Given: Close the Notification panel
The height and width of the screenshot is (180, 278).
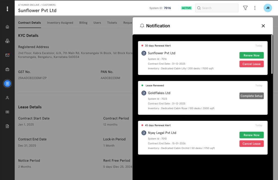Looking at the screenshot, I should click(x=263, y=26).
